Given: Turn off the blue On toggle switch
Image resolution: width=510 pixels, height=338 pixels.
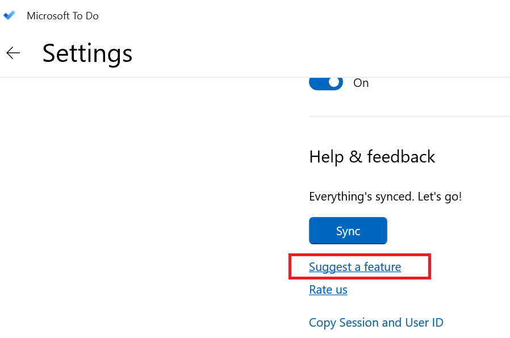Looking at the screenshot, I should [325, 82].
